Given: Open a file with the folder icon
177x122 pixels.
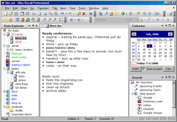Looking at the screenshot, I should [11, 14].
